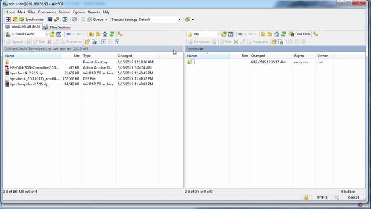
Task: Click remote new file icon
Action: tap(281, 42)
